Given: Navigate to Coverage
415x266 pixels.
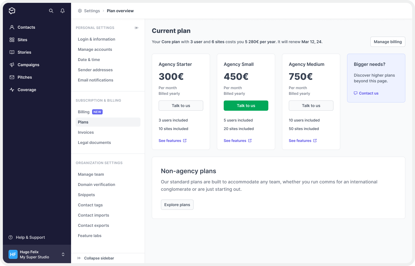Looking at the screenshot, I should coord(27,90).
